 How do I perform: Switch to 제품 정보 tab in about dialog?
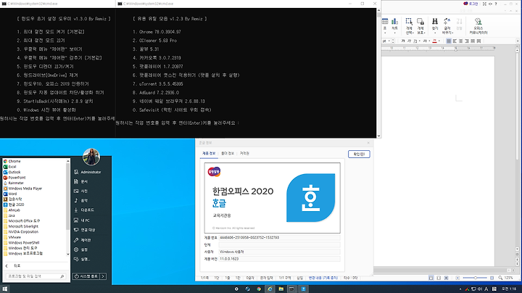(209, 154)
